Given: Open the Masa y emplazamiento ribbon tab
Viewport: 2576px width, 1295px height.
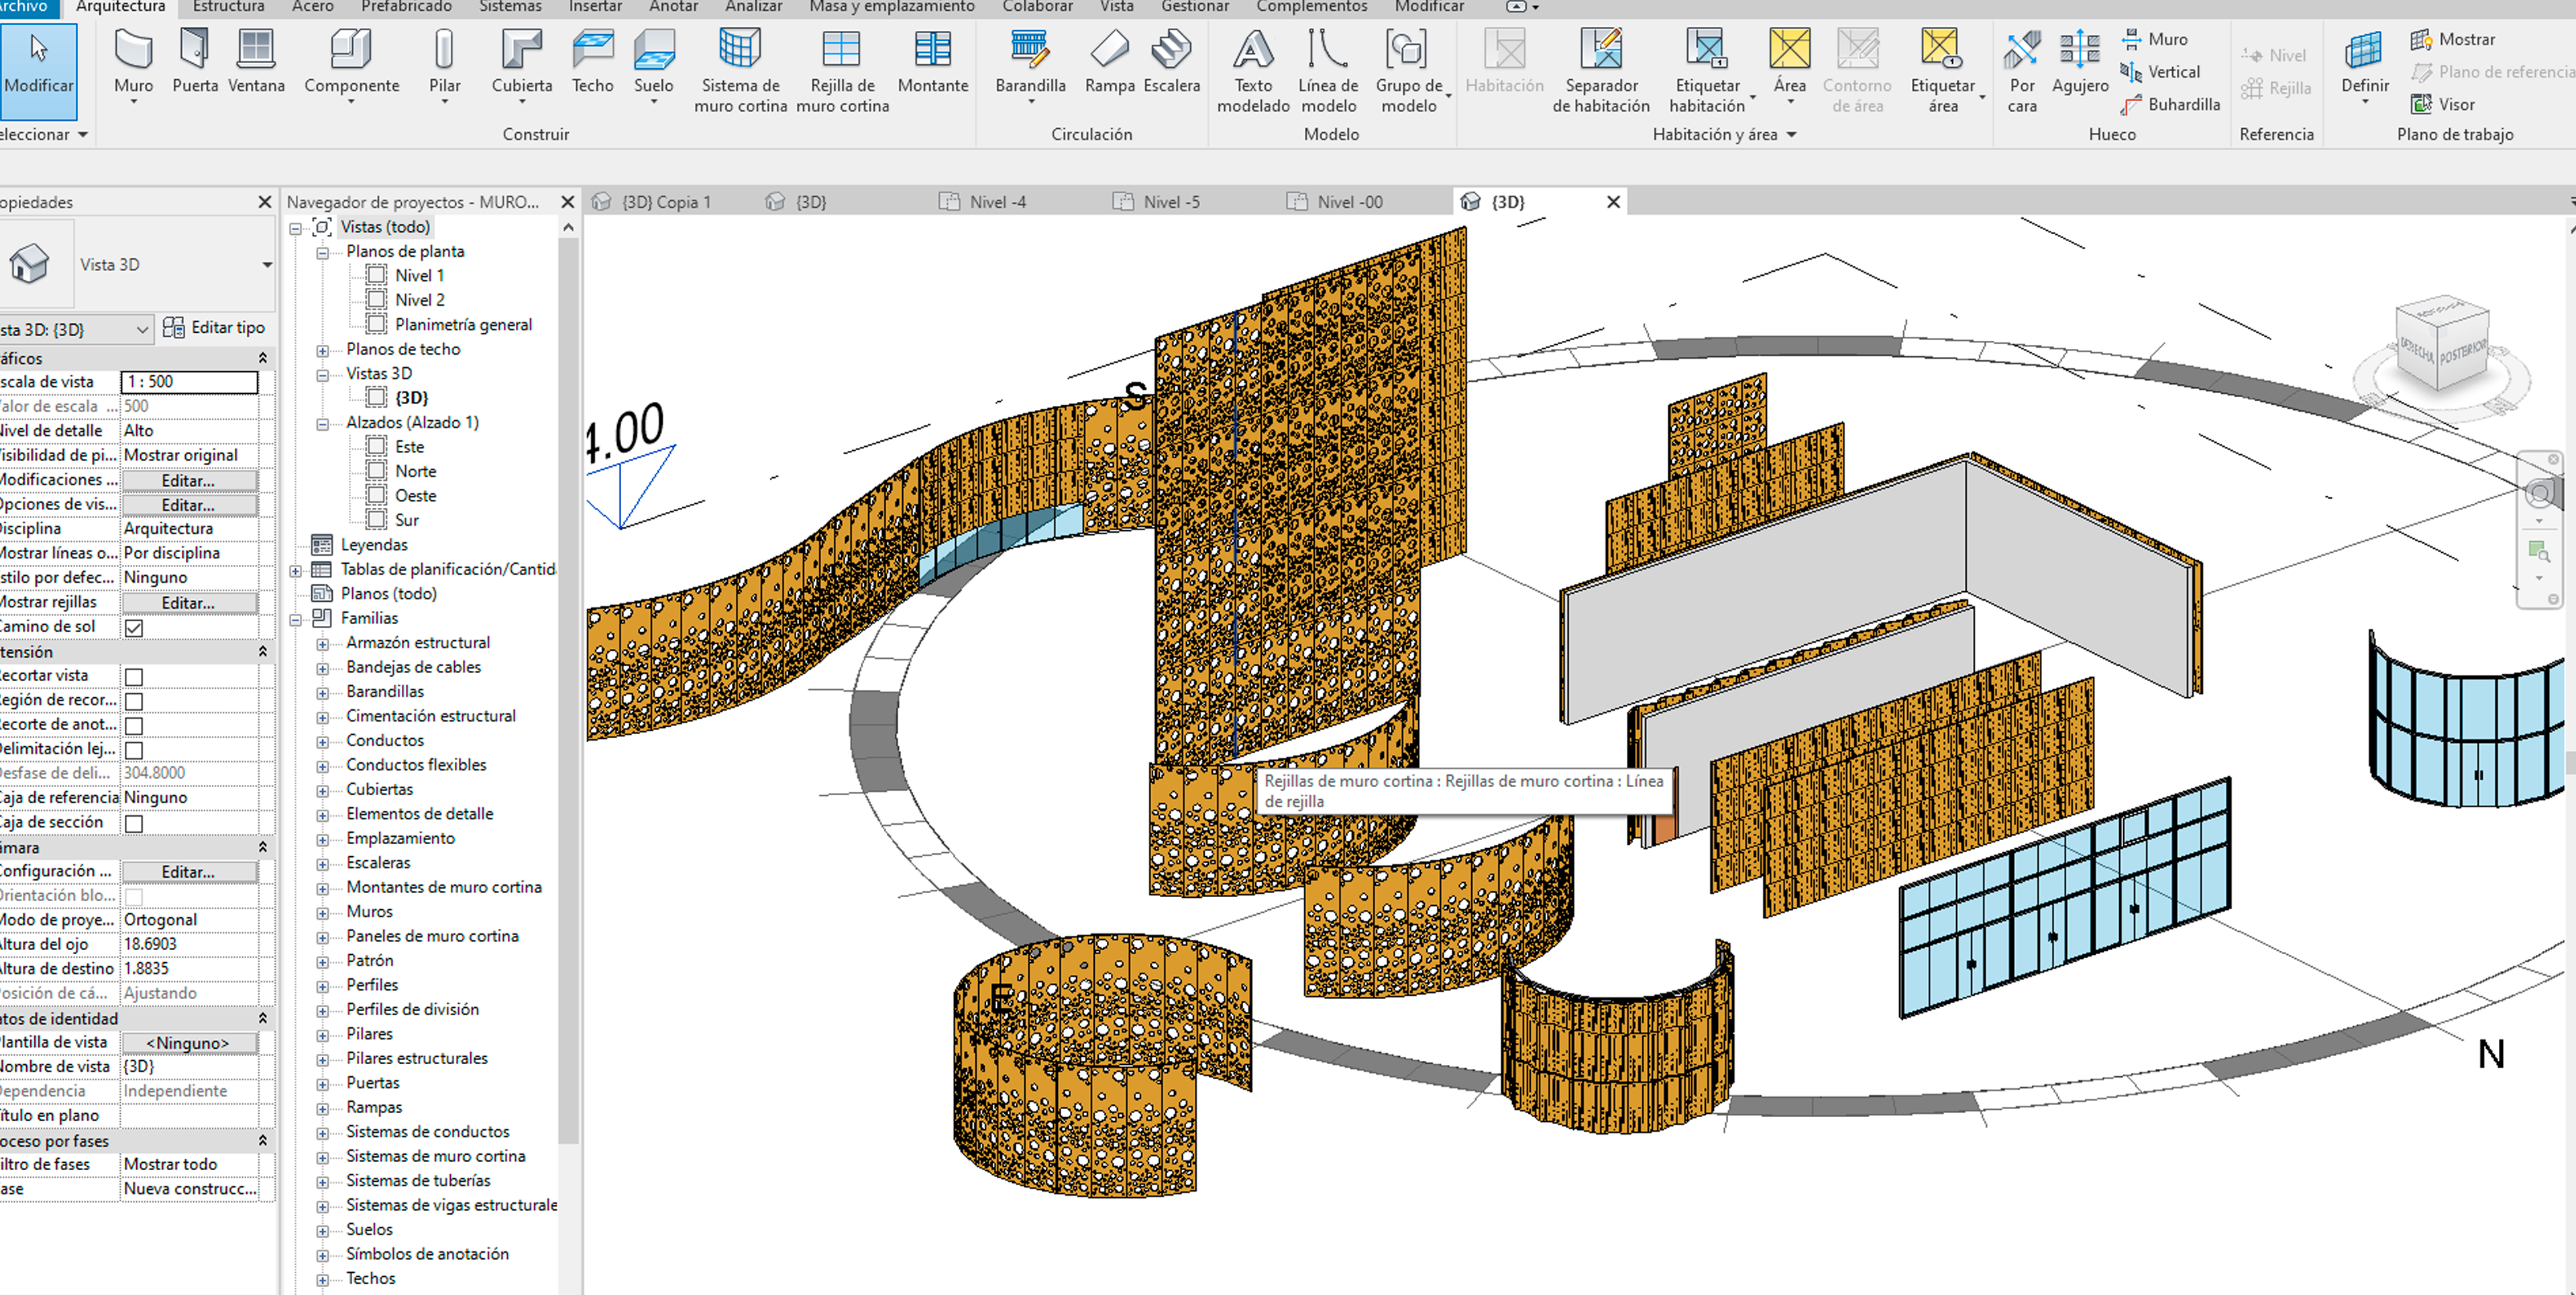Looking at the screenshot, I should [891, 7].
